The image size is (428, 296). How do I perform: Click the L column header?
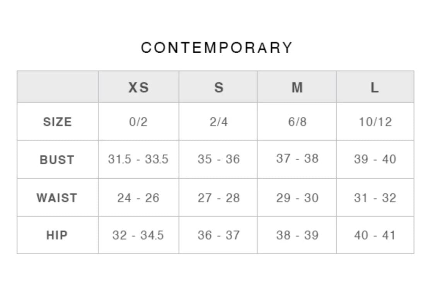[375, 88]
